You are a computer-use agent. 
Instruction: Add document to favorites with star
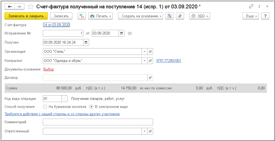pyautogui.click(x=31, y=6)
